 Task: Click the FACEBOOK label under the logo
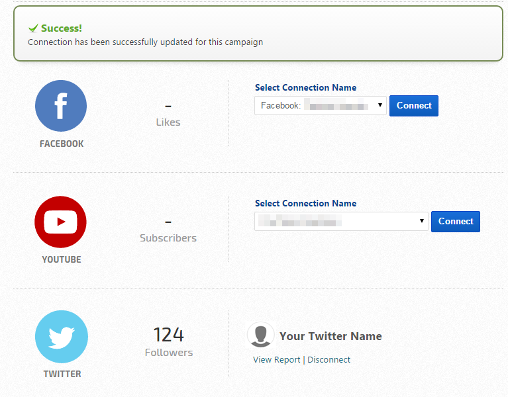62,144
